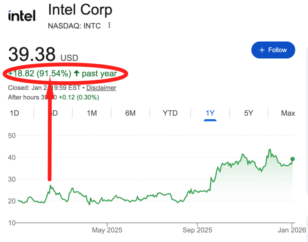Select the 1D time range tab
This screenshot has width=308, height=242.
click(x=14, y=113)
